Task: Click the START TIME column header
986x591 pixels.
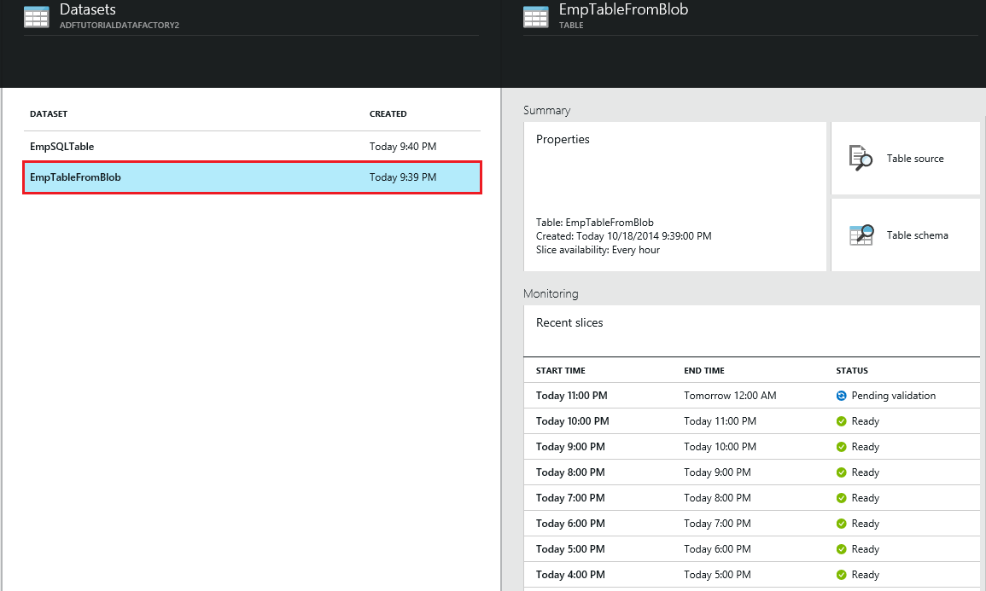Action: 561,371
